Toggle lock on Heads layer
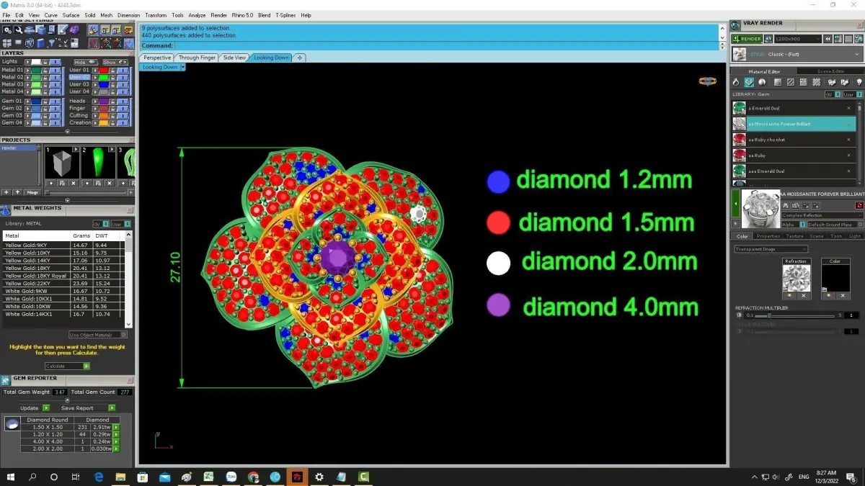Screen dimensions: 865x486 [113, 102]
